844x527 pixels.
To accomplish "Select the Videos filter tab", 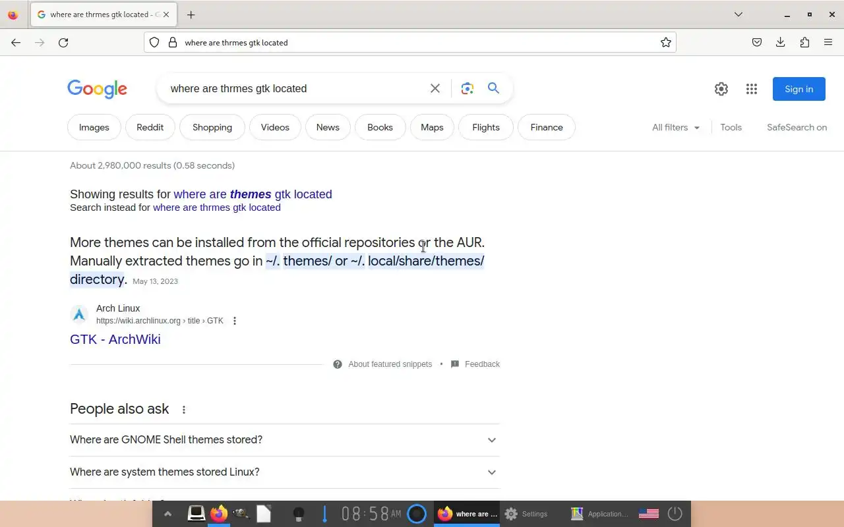I will 275,127.
